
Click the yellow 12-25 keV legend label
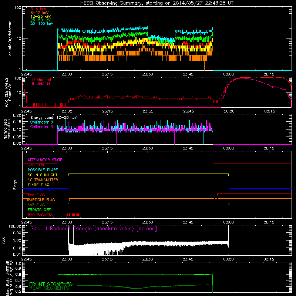40,16
